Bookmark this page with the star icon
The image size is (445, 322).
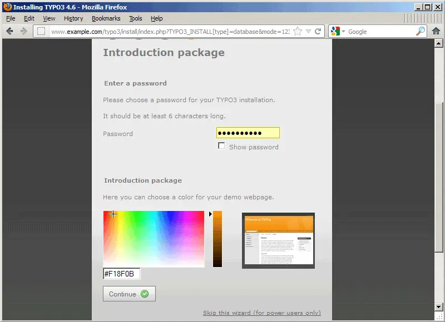[x=298, y=31]
